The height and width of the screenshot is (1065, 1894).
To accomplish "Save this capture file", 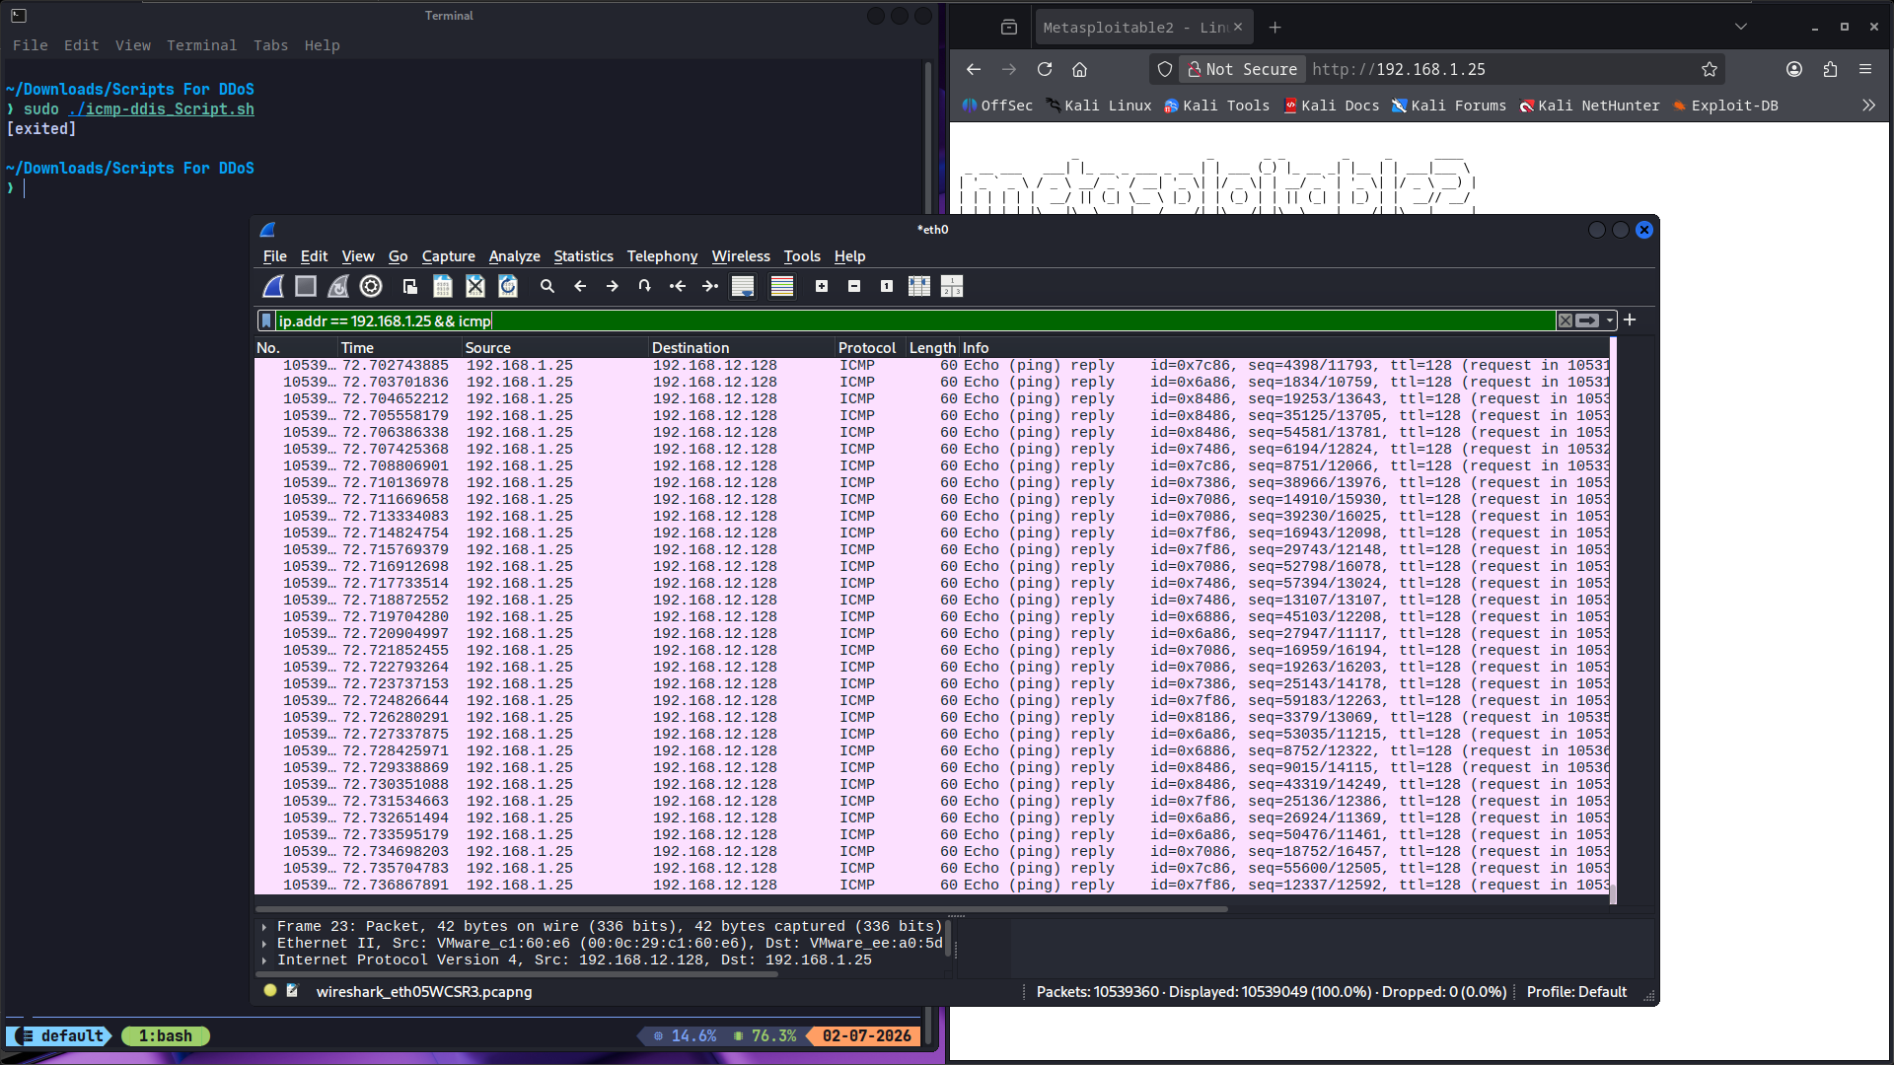I will pos(443,286).
